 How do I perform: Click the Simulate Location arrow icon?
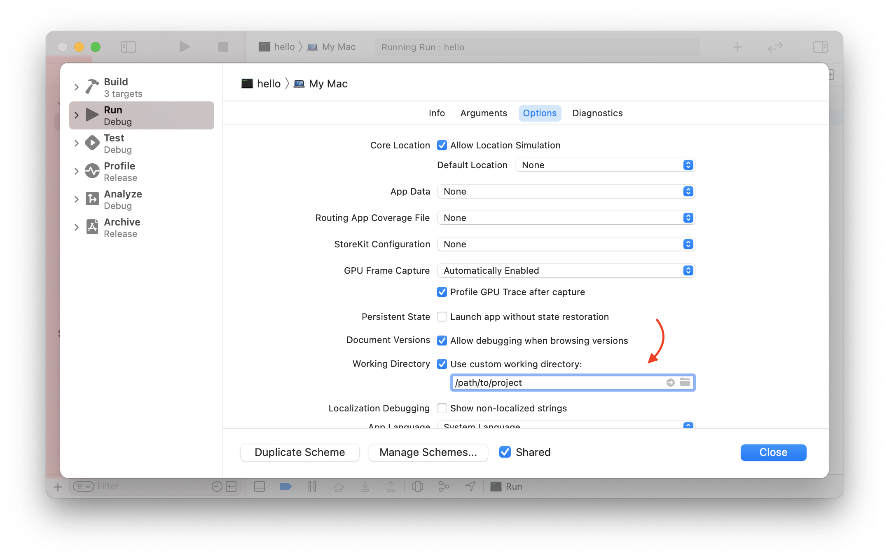[x=470, y=486]
